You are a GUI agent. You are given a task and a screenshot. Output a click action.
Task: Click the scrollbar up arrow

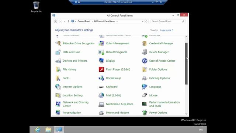pyautogui.click(x=186, y=37)
